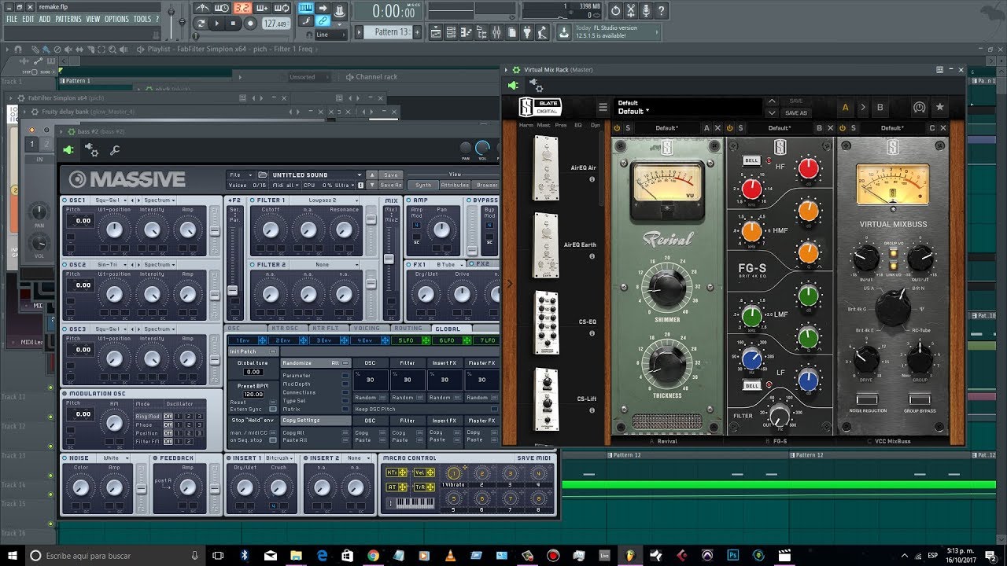Click the play button in FL transport
Image resolution: width=1007 pixels, height=566 pixels.
pos(217,24)
